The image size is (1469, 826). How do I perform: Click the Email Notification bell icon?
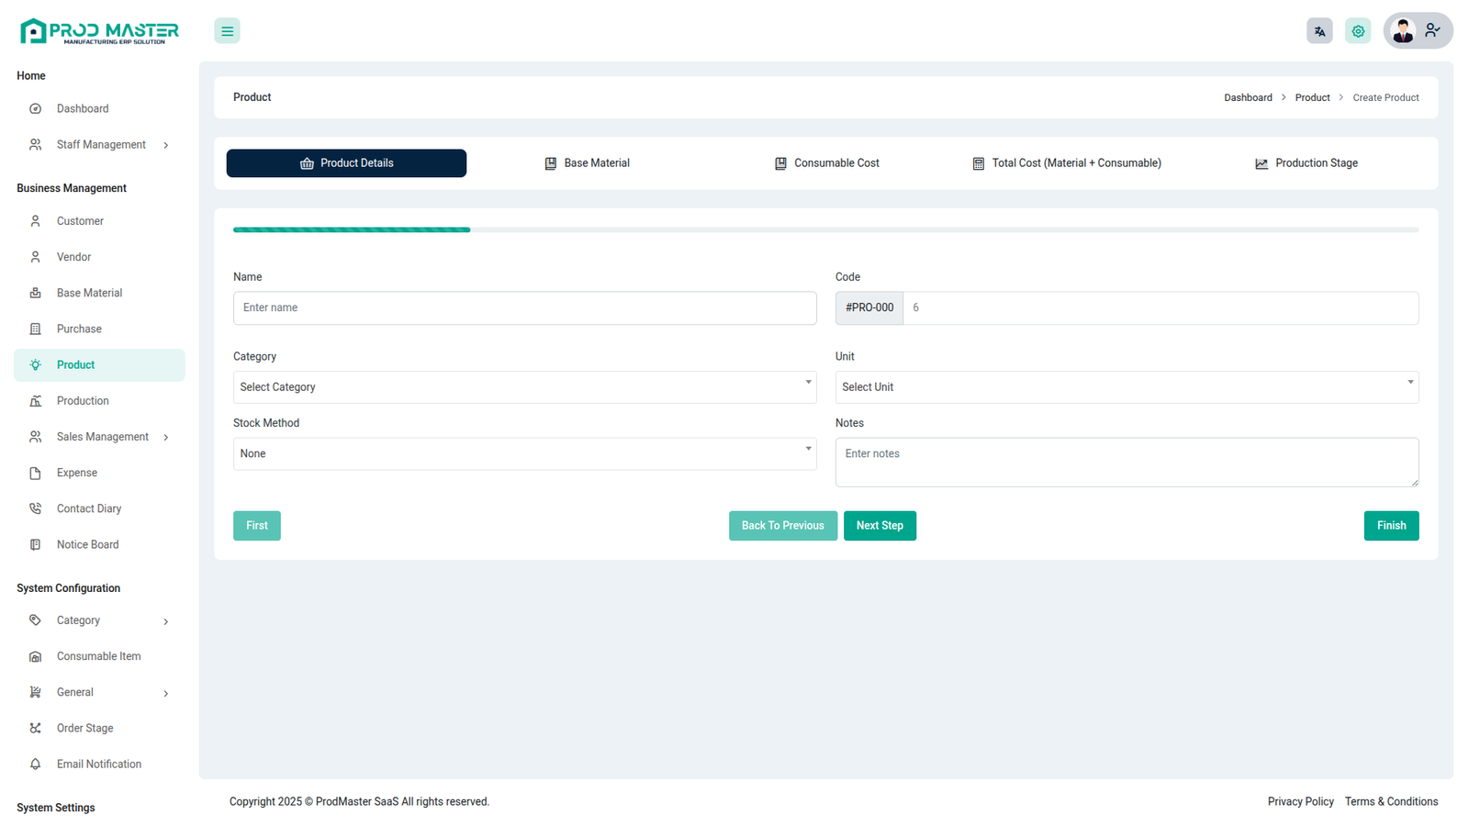pos(35,764)
